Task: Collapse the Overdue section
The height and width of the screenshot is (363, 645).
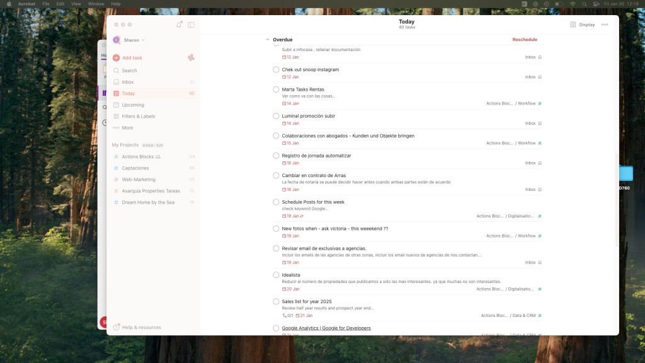Action: pos(268,40)
